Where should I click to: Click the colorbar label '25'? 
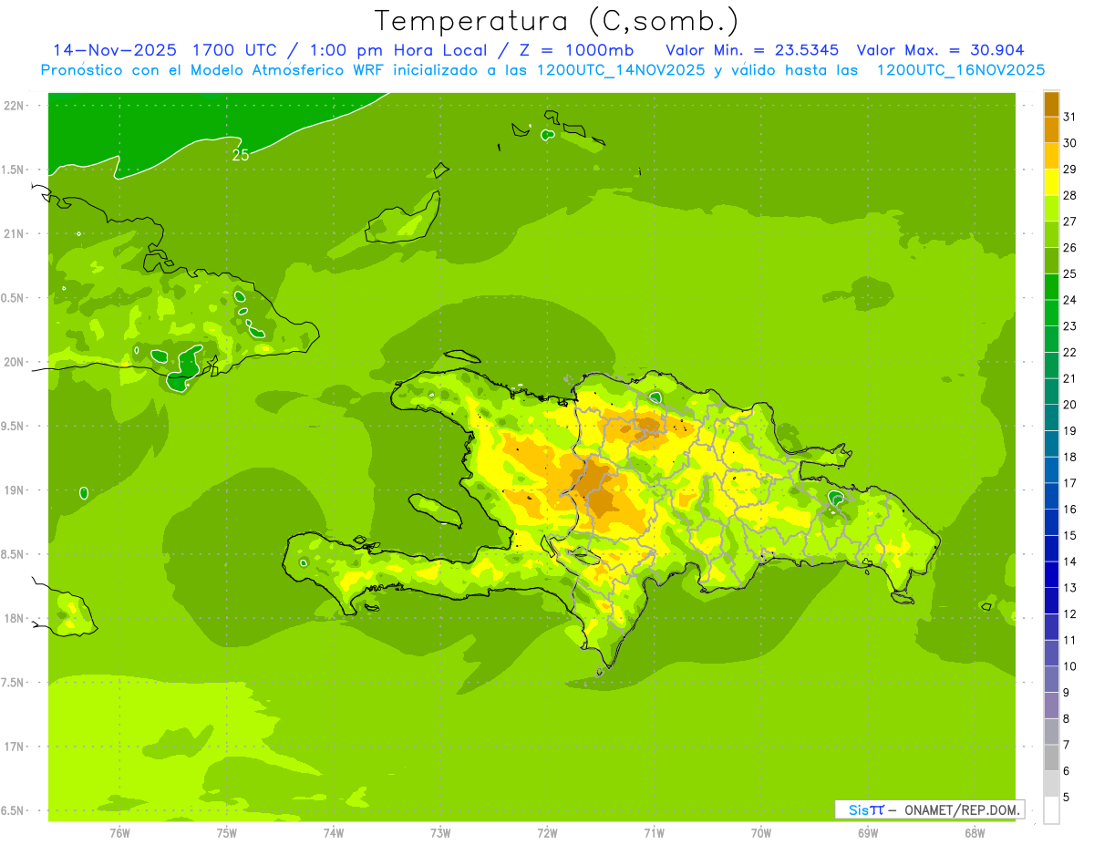[1070, 273]
